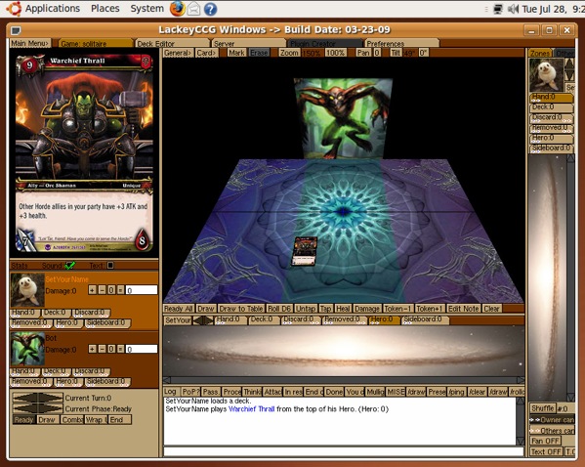Screen dimensions: 585x467
Task: Click the chat input field below the log
Action: click(343, 451)
